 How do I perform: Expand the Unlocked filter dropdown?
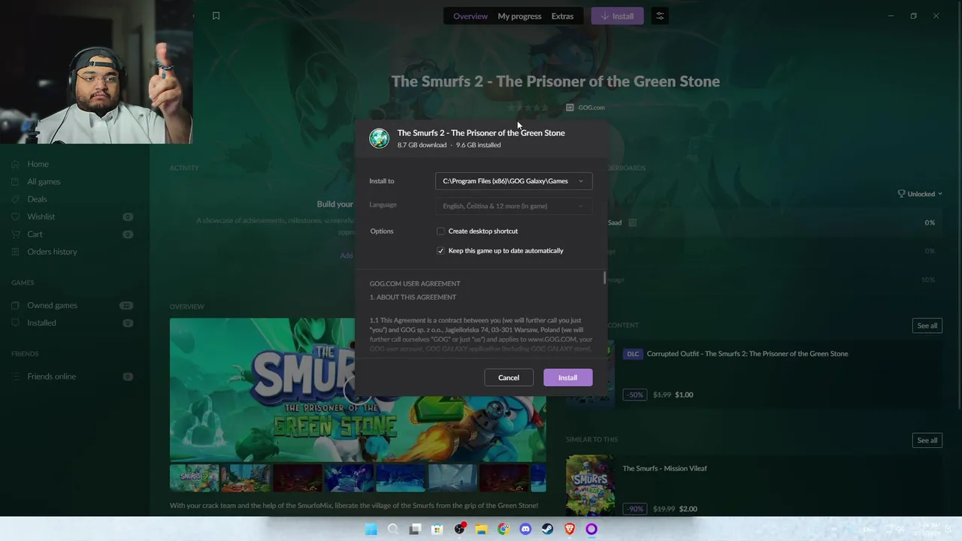point(920,194)
